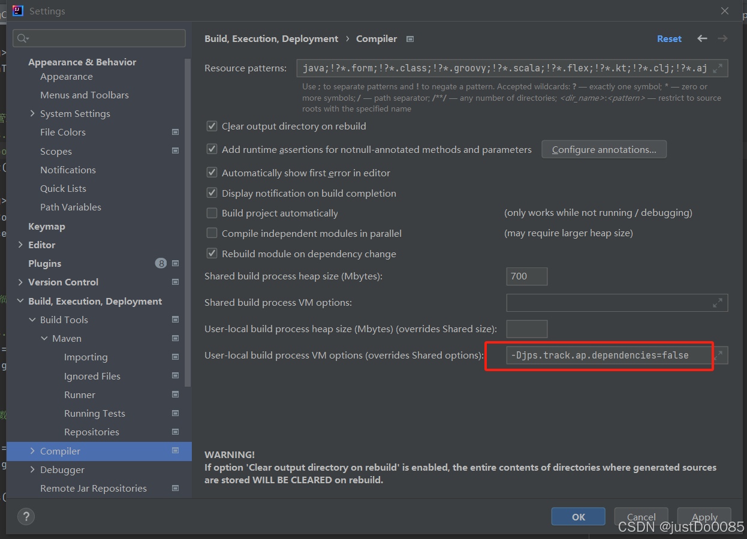Expand the User-local build process VM options field

point(718,355)
